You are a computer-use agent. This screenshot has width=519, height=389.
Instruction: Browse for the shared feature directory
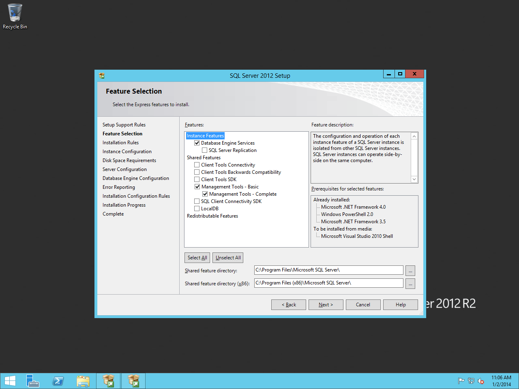click(410, 271)
